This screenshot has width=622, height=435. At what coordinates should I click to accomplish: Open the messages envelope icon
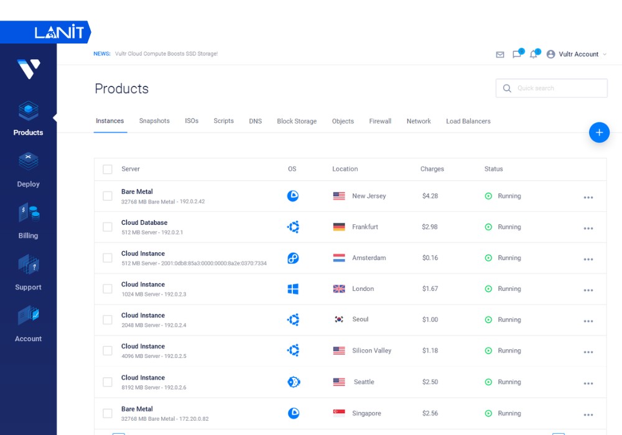point(500,54)
